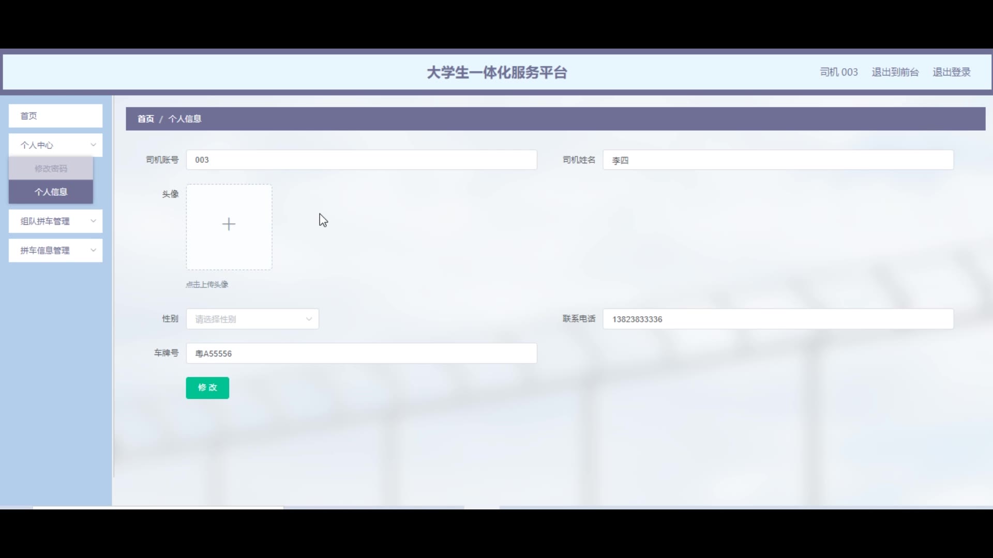Viewport: 993px width, 558px height.
Task: Click 个人信息 breadcrumb item
Action: (x=185, y=119)
